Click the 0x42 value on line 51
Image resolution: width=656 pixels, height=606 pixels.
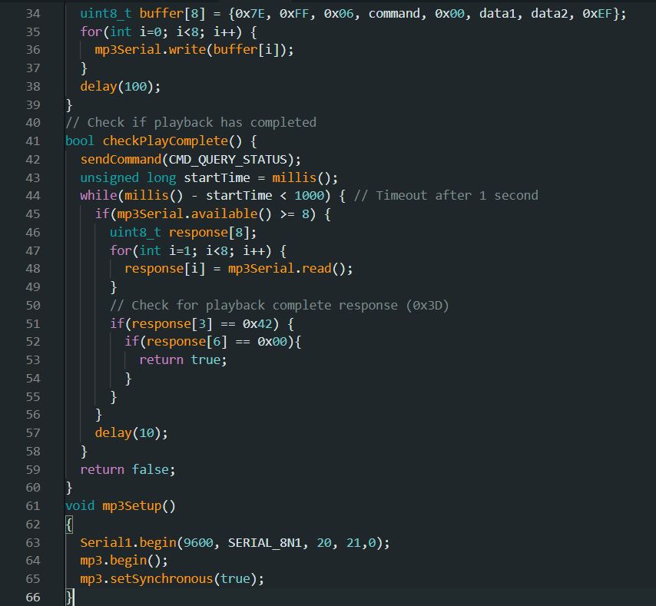(x=257, y=323)
